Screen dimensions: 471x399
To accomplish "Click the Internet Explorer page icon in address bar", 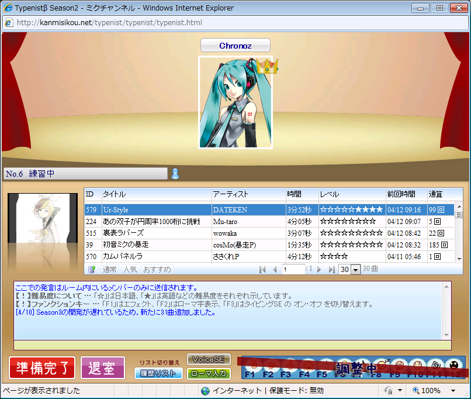I will [9, 22].
